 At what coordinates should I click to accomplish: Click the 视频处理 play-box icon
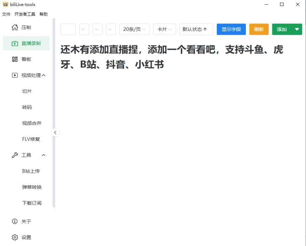[15, 75]
